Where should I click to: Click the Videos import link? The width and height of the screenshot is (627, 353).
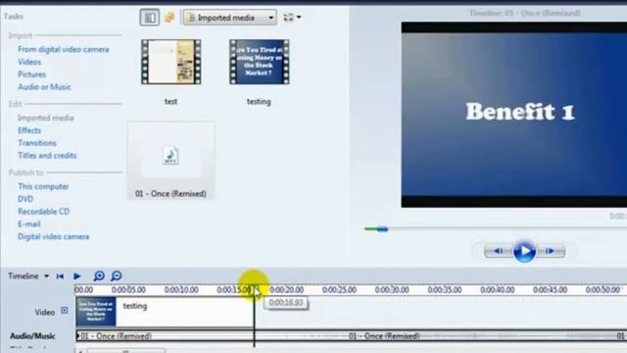[29, 62]
